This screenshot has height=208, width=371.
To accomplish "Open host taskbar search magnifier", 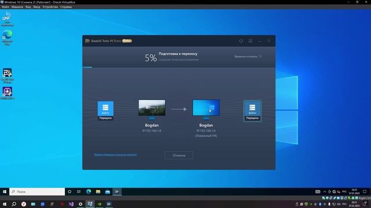I will click(x=14, y=204).
